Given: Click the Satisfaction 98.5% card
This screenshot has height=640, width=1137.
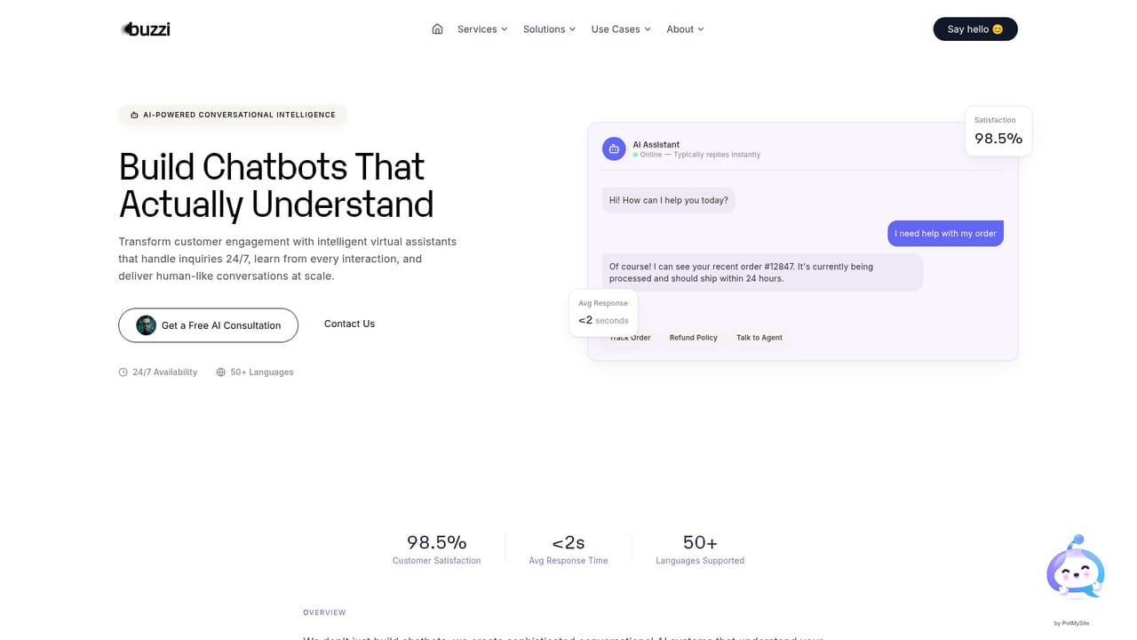Looking at the screenshot, I should (x=998, y=132).
